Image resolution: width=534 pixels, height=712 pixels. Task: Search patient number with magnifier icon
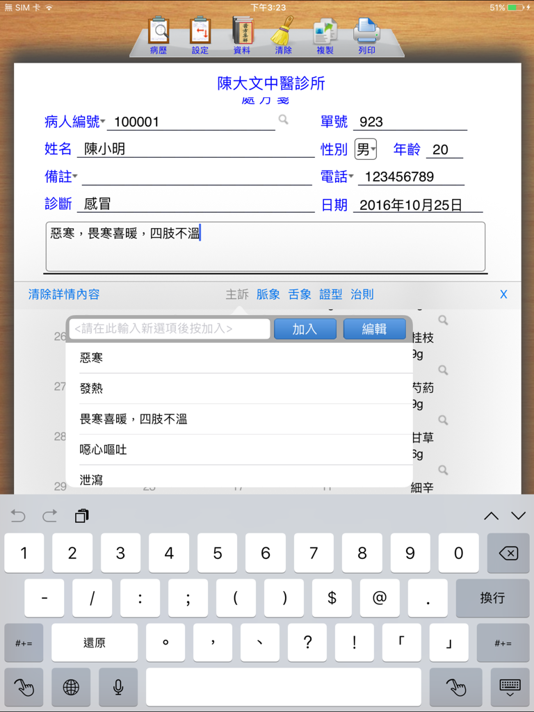[284, 120]
